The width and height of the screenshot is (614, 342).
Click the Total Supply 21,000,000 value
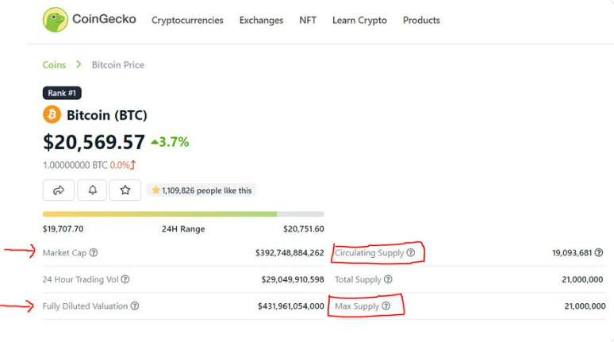point(582,279)
